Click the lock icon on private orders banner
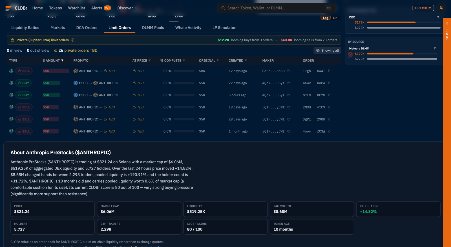 [x=12, y=40]
